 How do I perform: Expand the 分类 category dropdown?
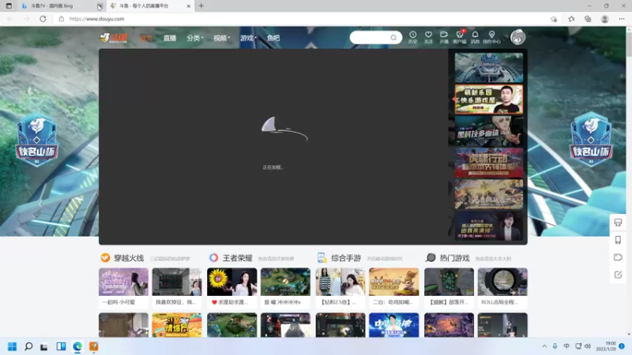click(x=194, y=38)
